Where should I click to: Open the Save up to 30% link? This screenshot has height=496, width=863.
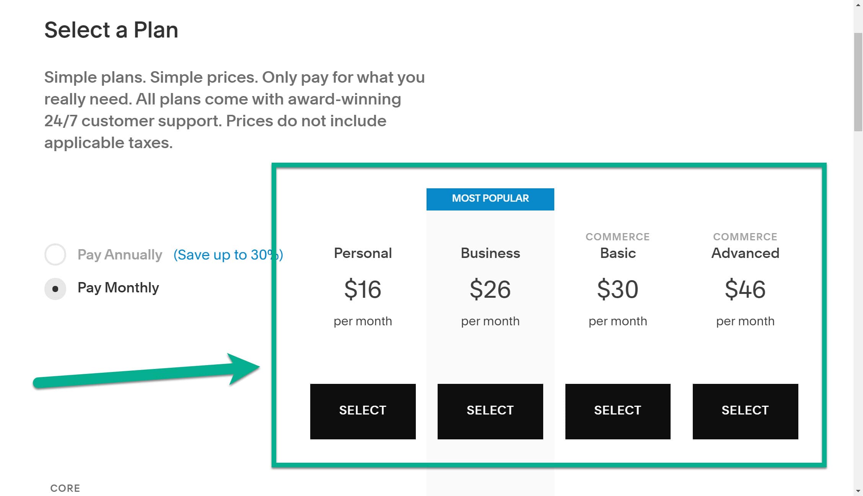pos(228,255)
